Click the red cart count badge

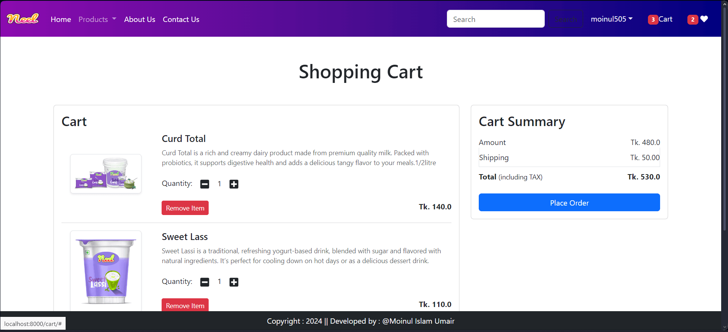(x=653, y=20)
